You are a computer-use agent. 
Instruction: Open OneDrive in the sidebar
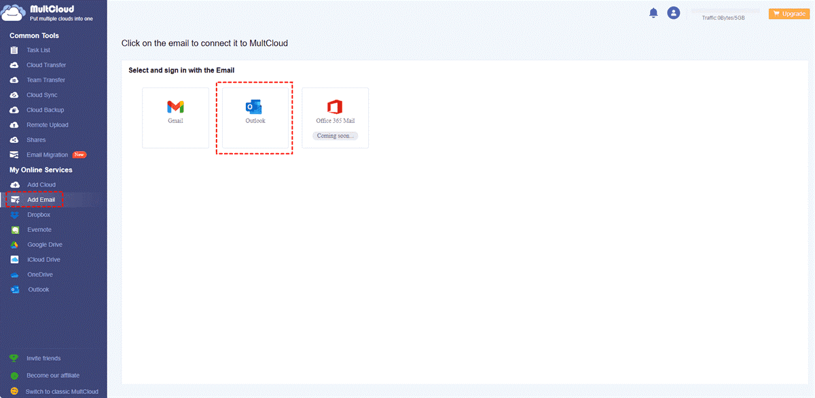(x=40, y=275)
